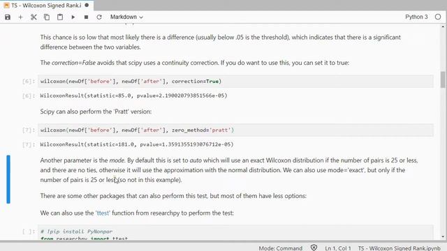This screenshot has width=447, height=251.
Task: Click the scrollbar down arrow
Action: point(443,237)
